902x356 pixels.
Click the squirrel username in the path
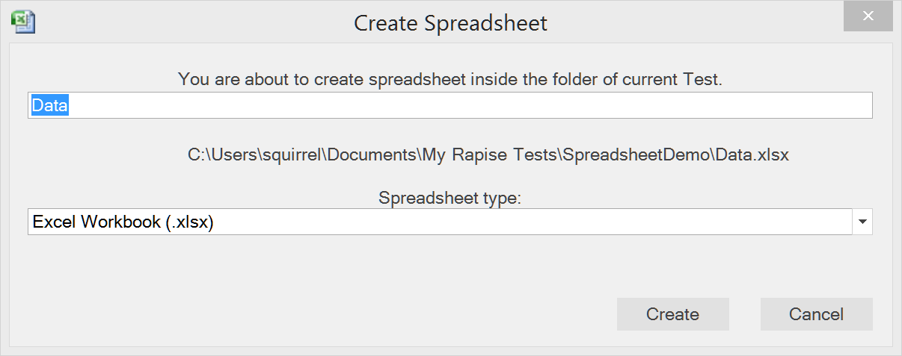click(x=290, y=155)
